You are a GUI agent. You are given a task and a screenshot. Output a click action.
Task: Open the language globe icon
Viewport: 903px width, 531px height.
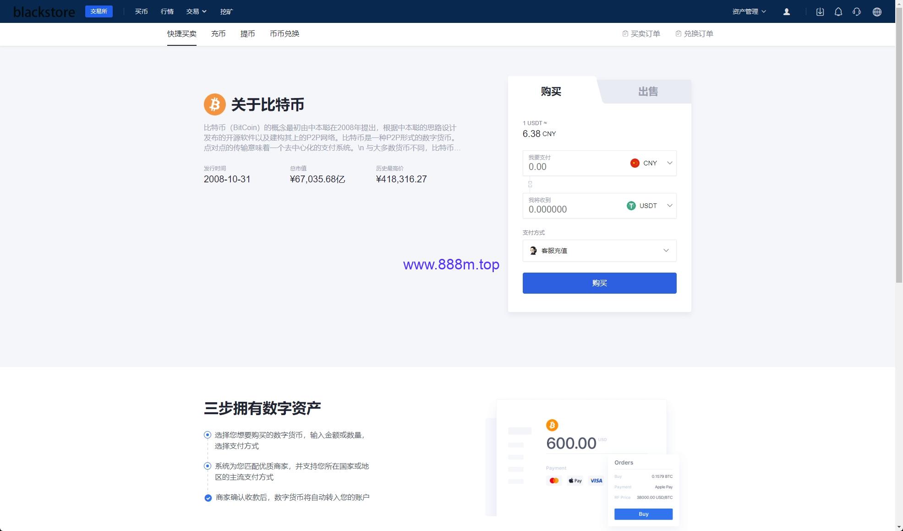877,12
